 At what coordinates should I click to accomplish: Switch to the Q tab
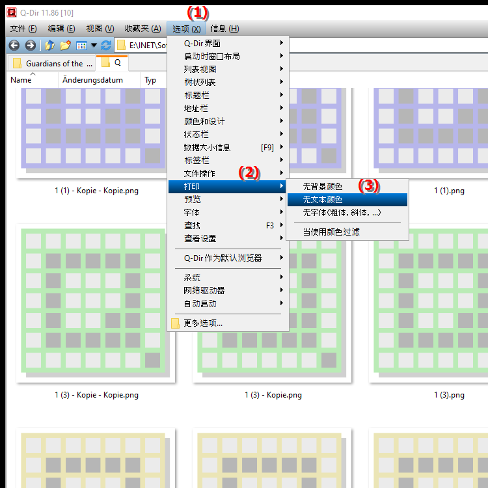click(112, 62)
